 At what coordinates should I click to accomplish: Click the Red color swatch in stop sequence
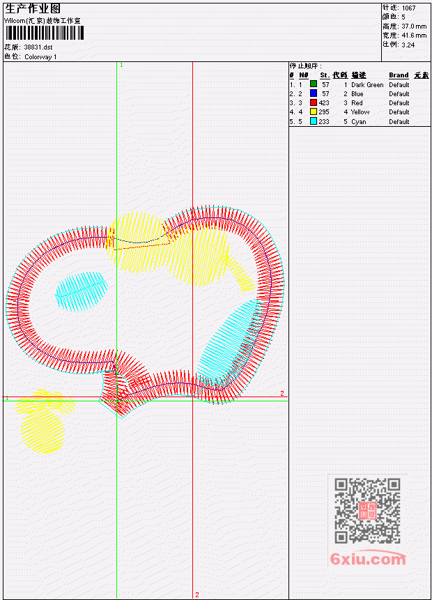coord(314,102)
